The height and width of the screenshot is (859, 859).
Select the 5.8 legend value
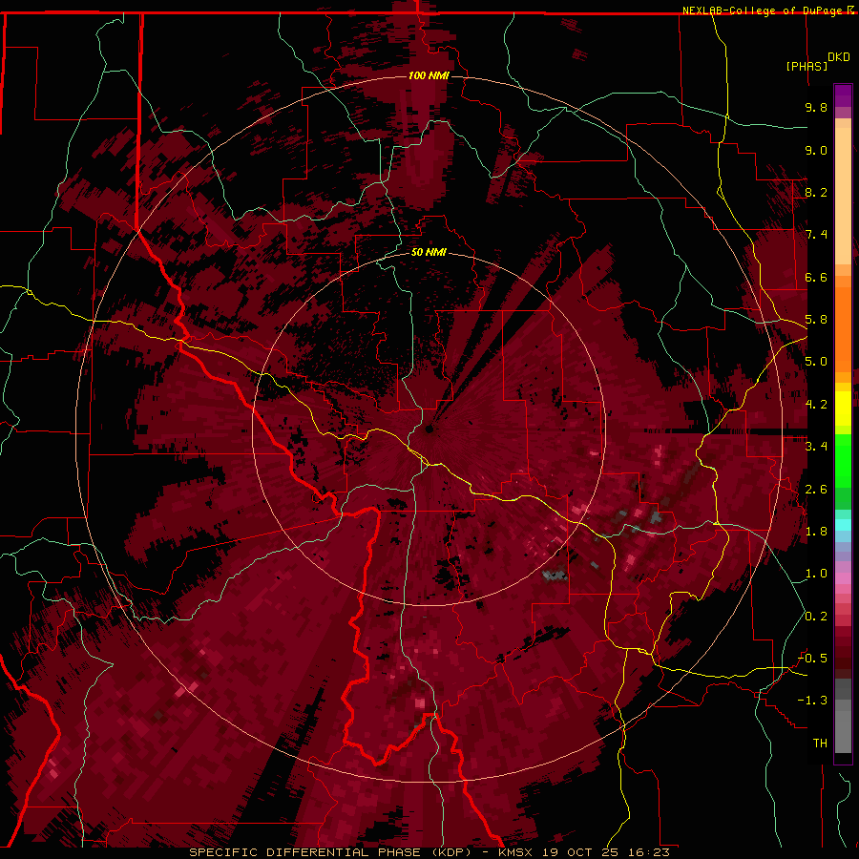pyautogui.click(x=816, y=320)
